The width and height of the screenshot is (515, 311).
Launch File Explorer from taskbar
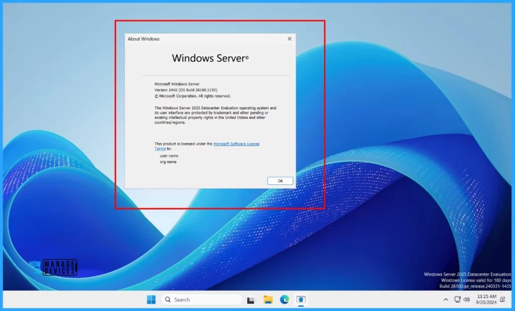[x=268, y=299]
